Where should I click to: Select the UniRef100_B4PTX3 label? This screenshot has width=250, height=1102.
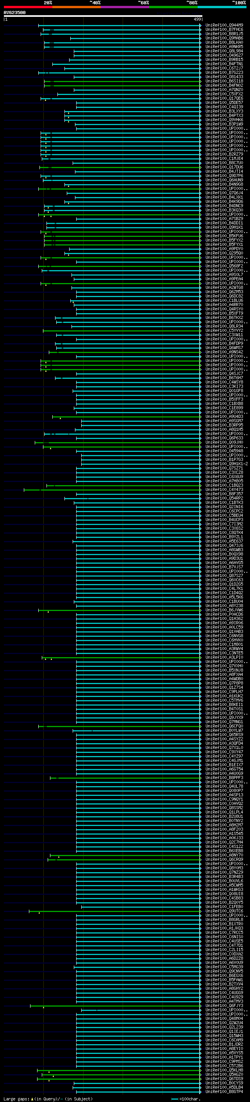tap(224, 115)
